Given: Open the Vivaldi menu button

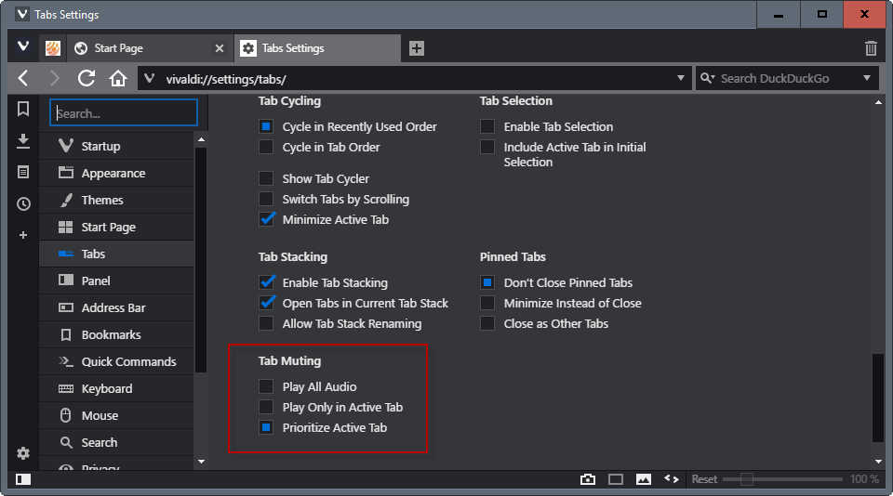Looking at the screenshot, I should (23, 47).
